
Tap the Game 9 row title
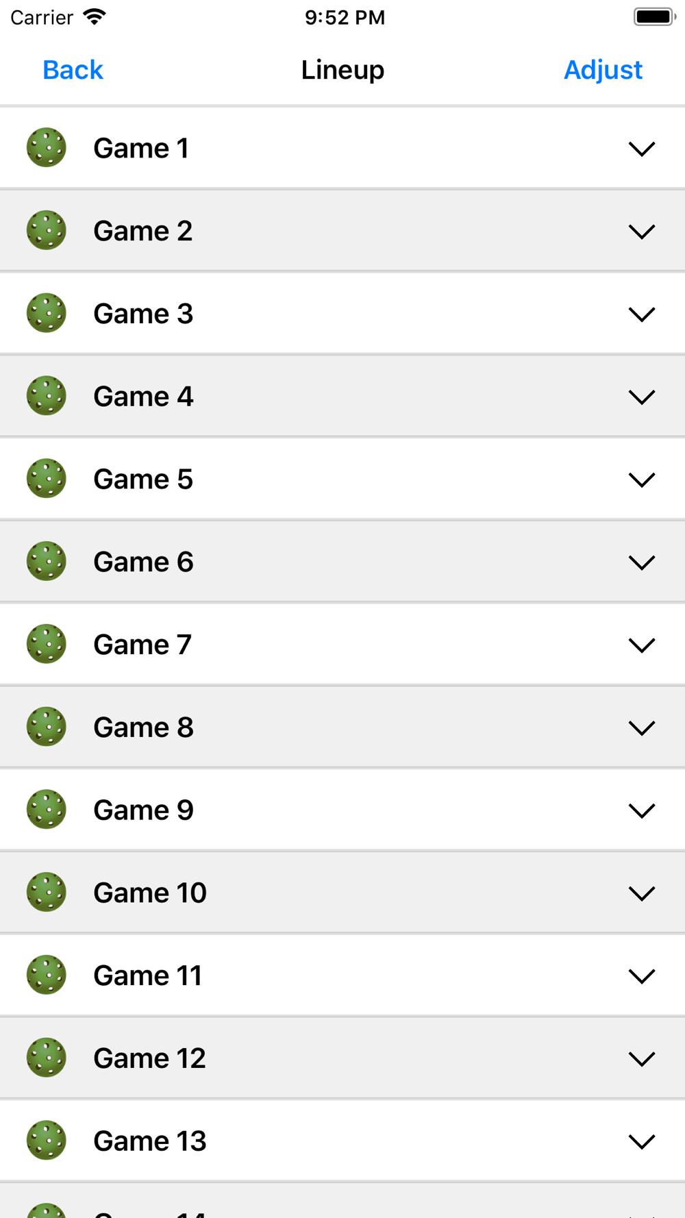coord(143,810)
